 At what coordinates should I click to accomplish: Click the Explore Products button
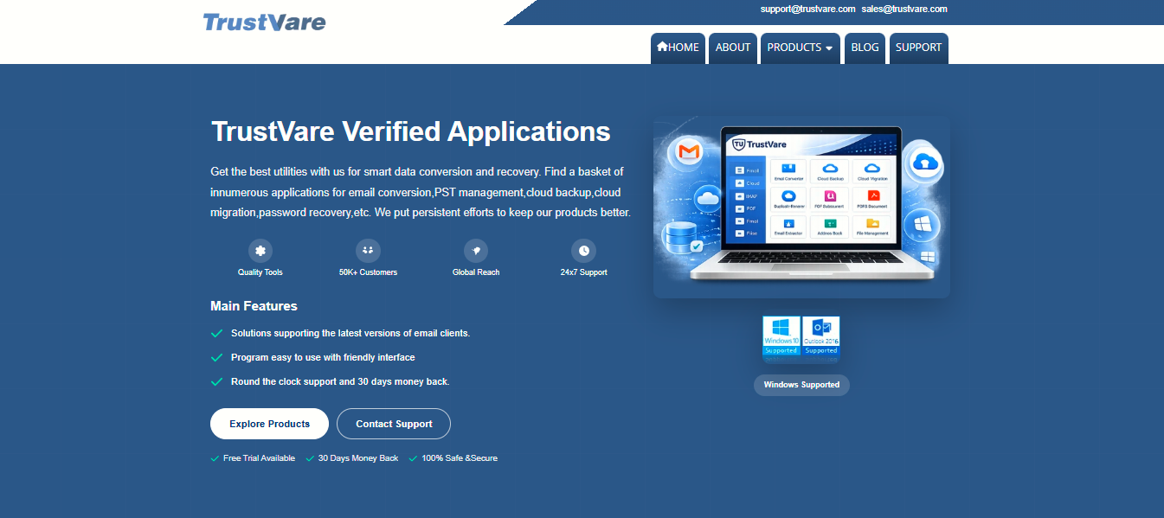click(x=269, y=424)
